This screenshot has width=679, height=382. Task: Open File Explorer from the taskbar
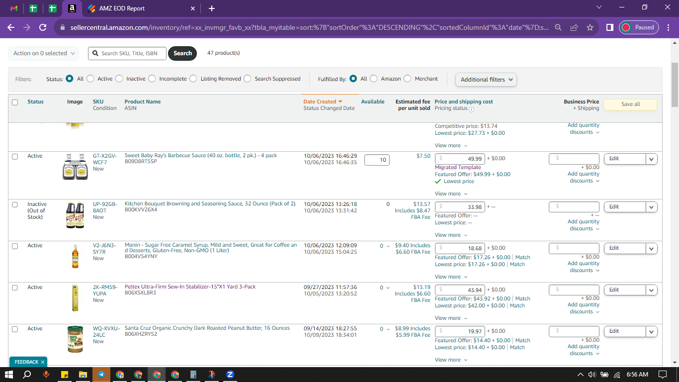pos(83,375)
